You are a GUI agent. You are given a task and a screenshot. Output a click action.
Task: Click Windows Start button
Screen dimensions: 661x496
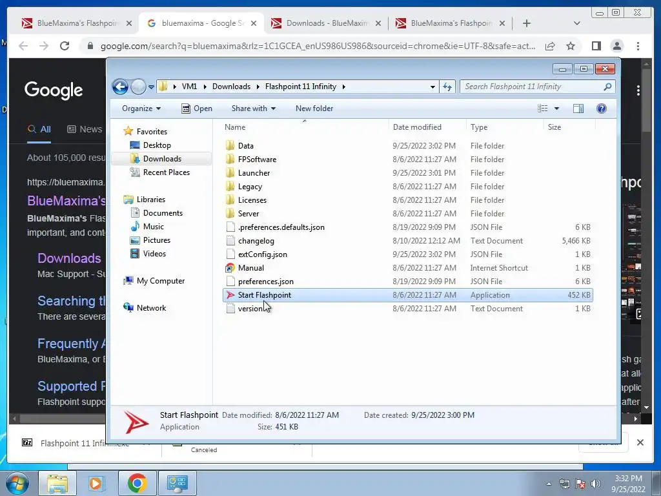click(x=17, y=483)
